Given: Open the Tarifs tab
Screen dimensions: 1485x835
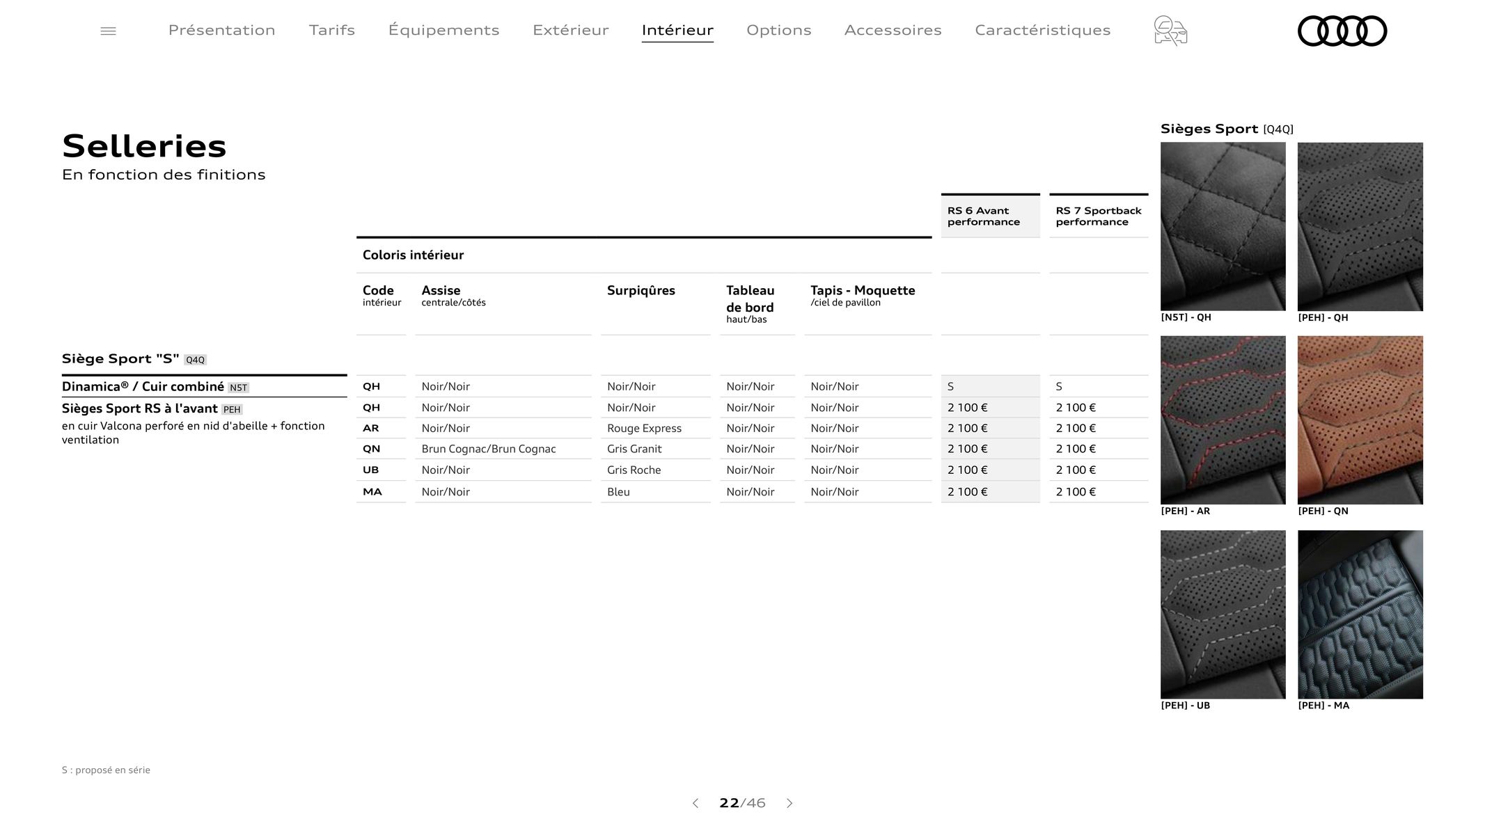Looking at the screenshot, I should (x=331, y=30).
